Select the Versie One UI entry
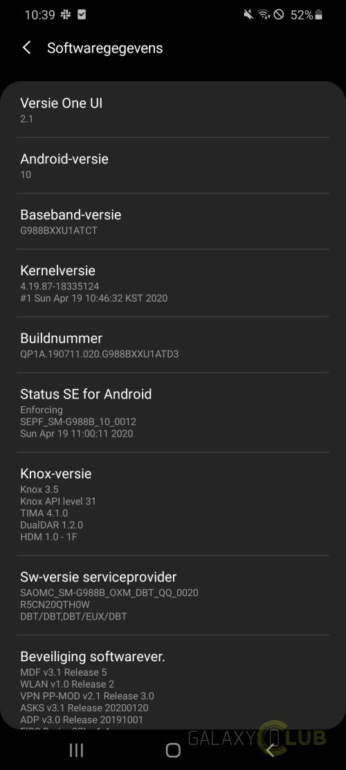The image size is (346, 770). pos(173,110)
